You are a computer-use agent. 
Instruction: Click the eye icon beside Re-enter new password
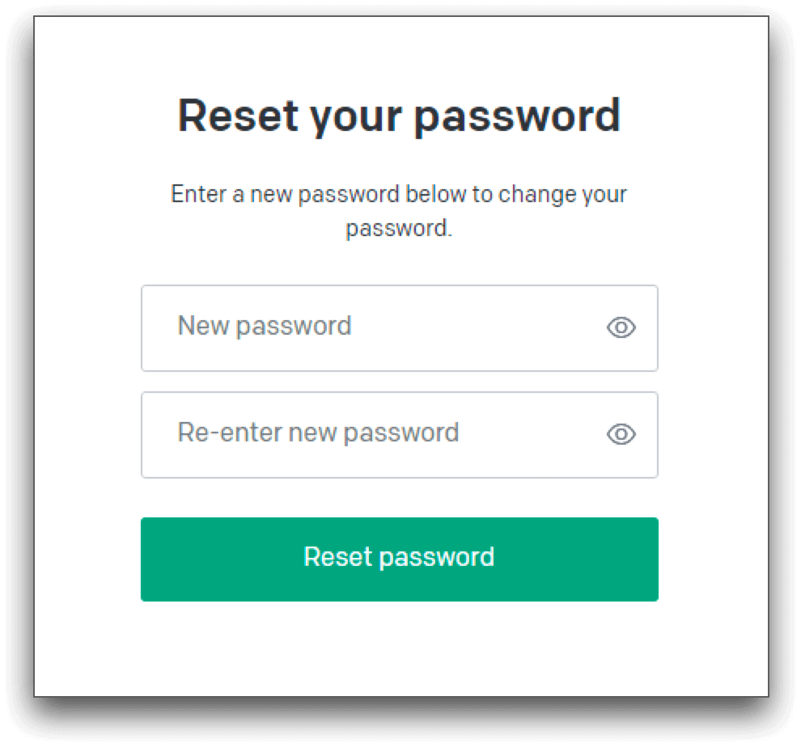click(620, 435)
